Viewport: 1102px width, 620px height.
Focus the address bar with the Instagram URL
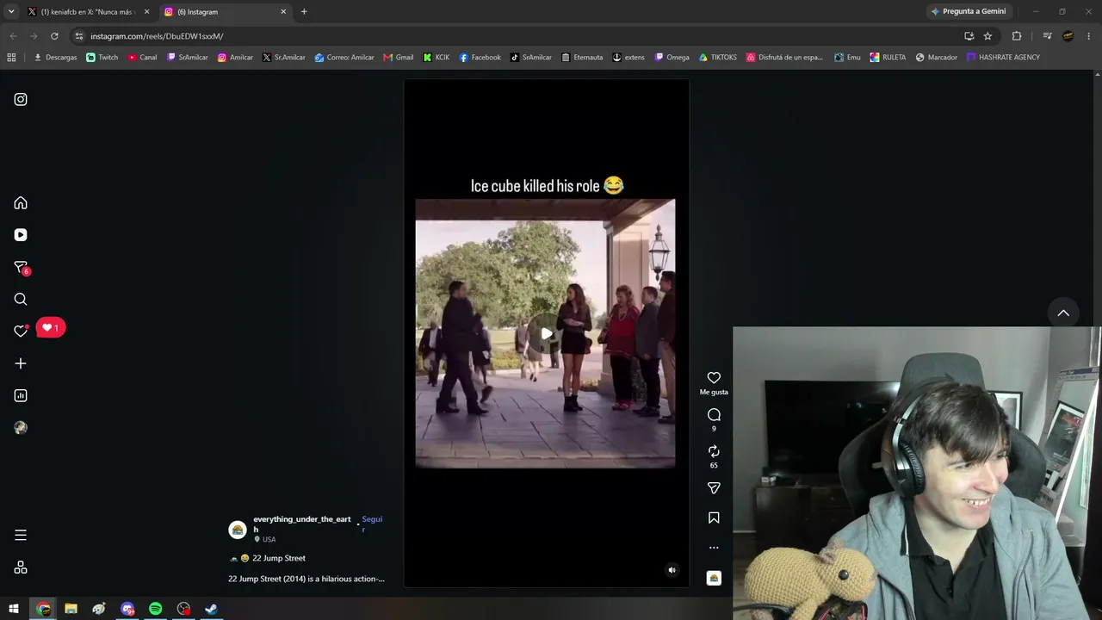[517, 36]
